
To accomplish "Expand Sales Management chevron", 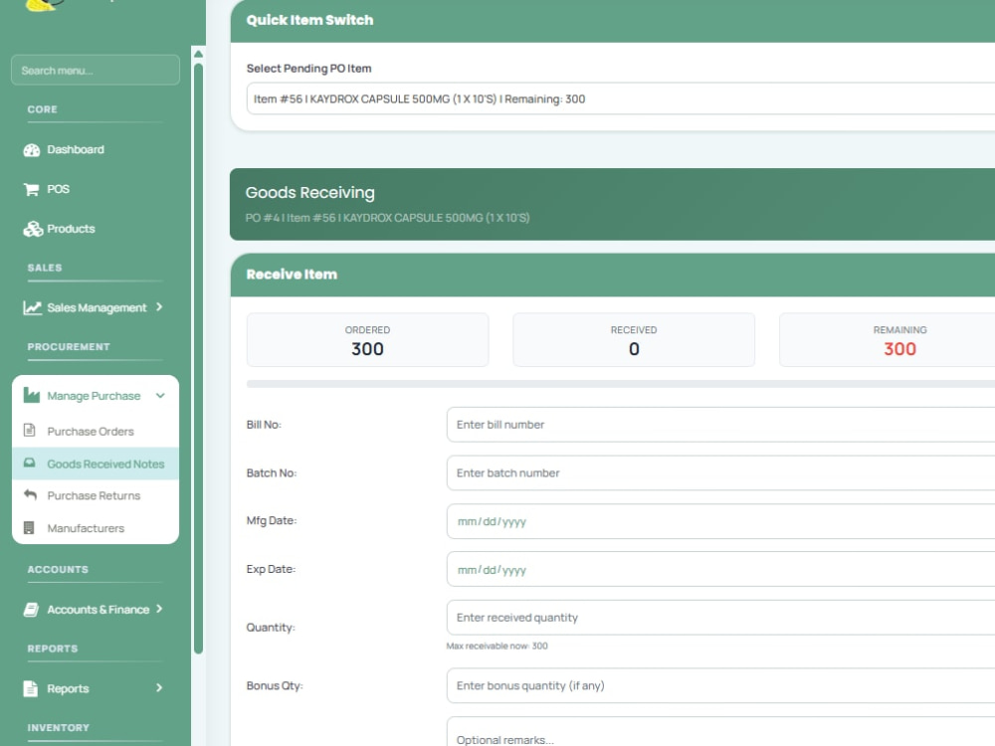I will (x=159, y=307).
